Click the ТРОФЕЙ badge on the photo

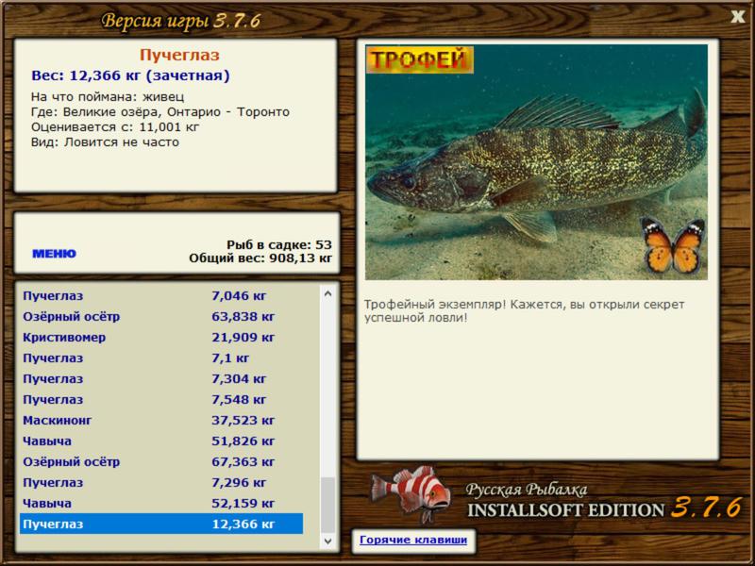pos(420,59)
